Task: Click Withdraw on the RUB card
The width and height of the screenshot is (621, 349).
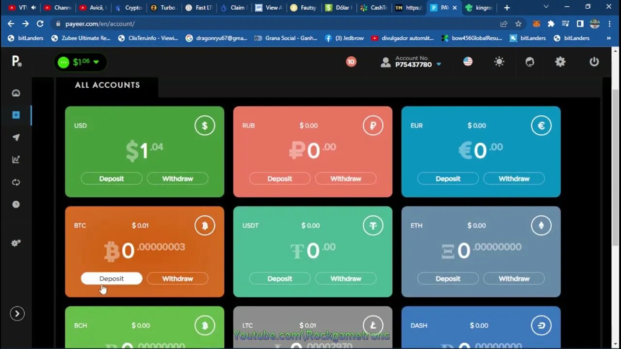Action: tap(346, 178)
